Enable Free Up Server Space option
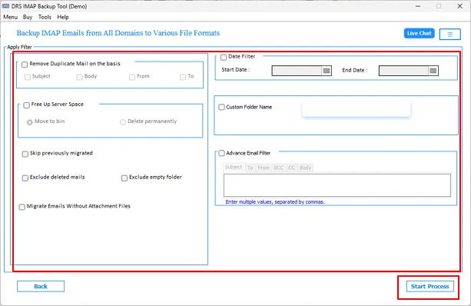This screenshot has width=471, height=306. point(26,105)
